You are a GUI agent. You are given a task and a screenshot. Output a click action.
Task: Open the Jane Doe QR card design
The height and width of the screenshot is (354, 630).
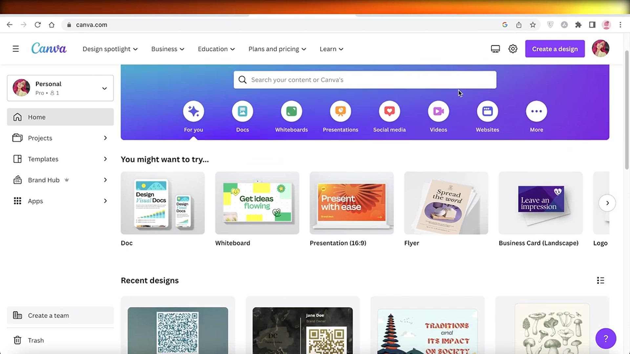click(x=303, y=325)
